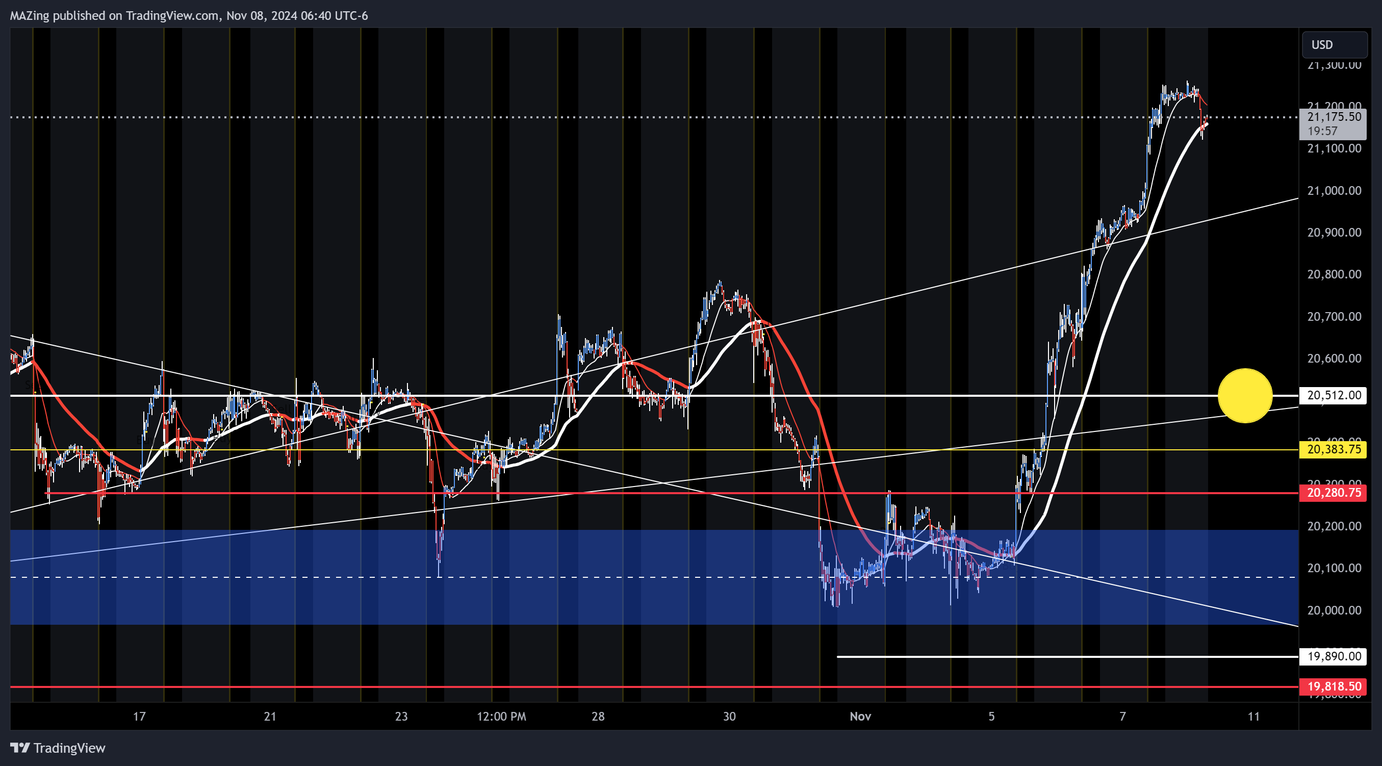This screenshot has height=766, width=1382.
Task: Click the 20,000.00 price axis tick
Action: pyautogui.click(x=1334, y=610)
